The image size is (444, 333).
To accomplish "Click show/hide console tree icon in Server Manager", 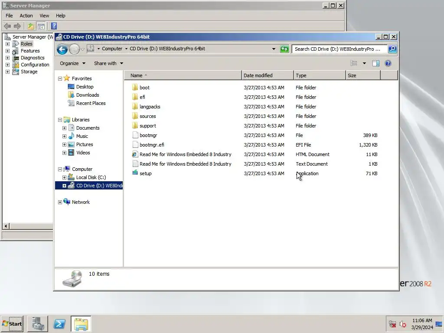I will [x=41, y=26].
